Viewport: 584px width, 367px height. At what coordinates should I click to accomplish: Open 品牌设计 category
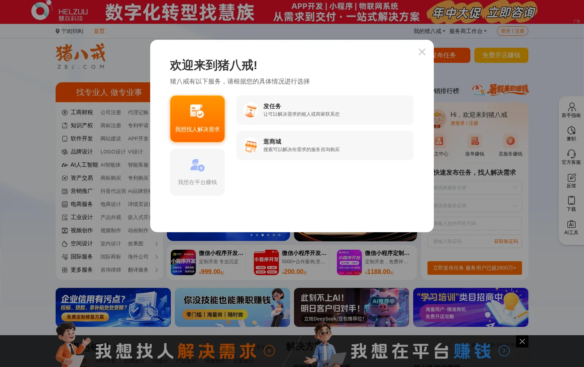click(x=81, y=152)
